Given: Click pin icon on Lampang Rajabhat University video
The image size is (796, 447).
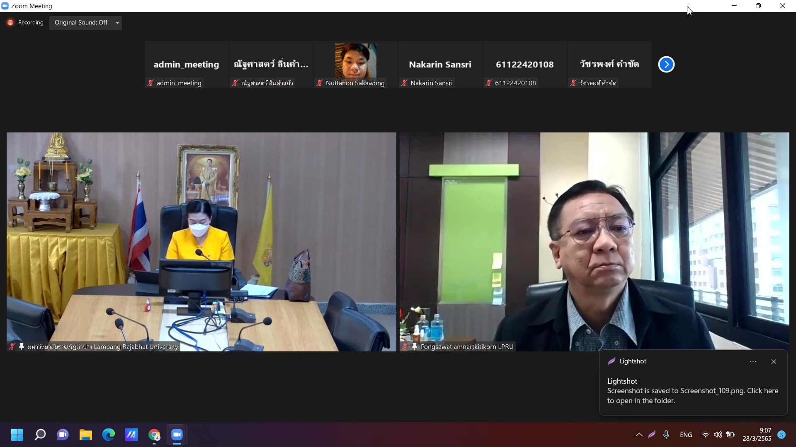Looking at the screenshot, I should click(x=22, y=346).
